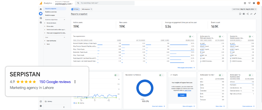Click the edit comparisons columns icon
262x110 pixels.
tap(244, 14)
